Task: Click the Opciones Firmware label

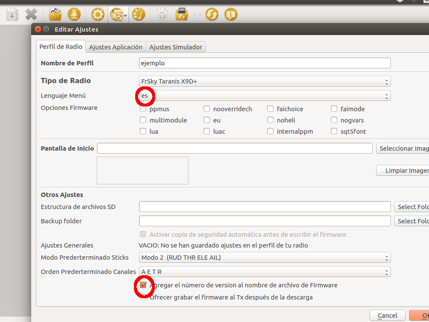Action: [x=69, y=108]
